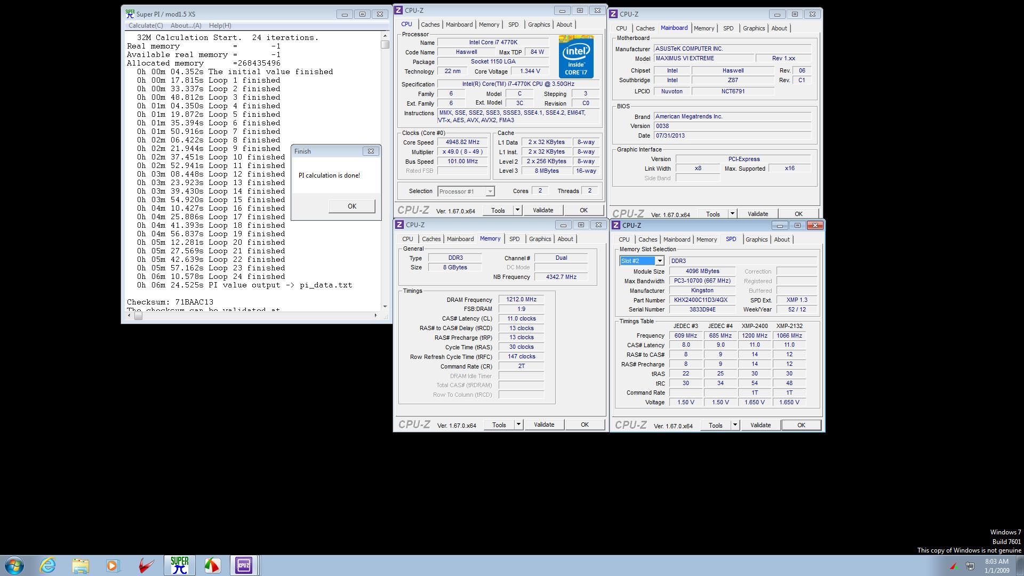This screenshot has height=576, width=1024.
Task: Select Memory tab in CPU-Z CPU window
Action: coord(489,25)
